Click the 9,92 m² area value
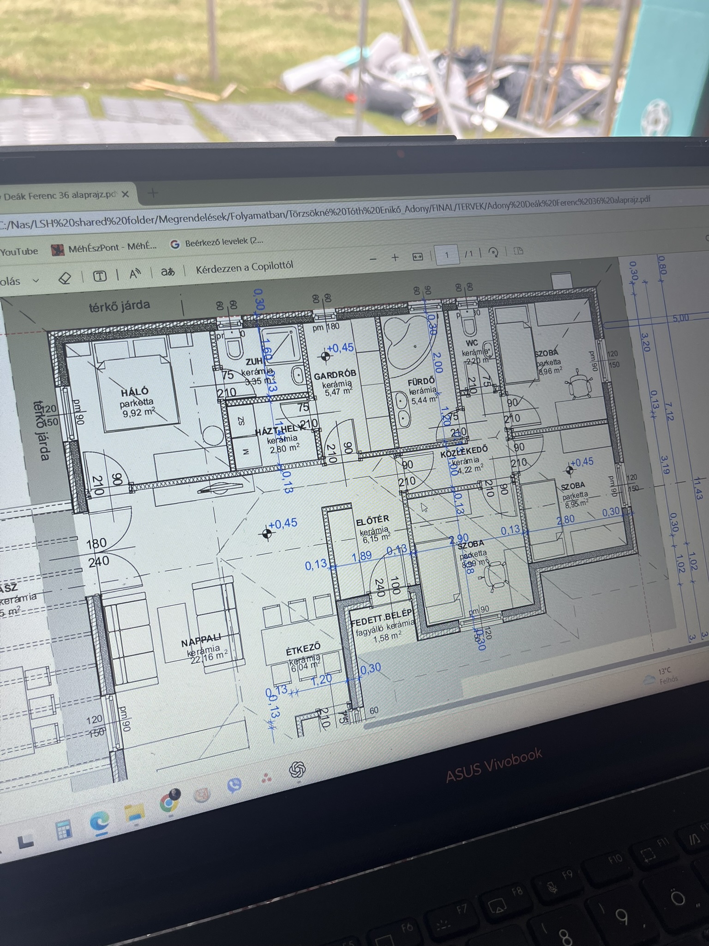This screenshot has width=709, height=946. coord(138,412)
